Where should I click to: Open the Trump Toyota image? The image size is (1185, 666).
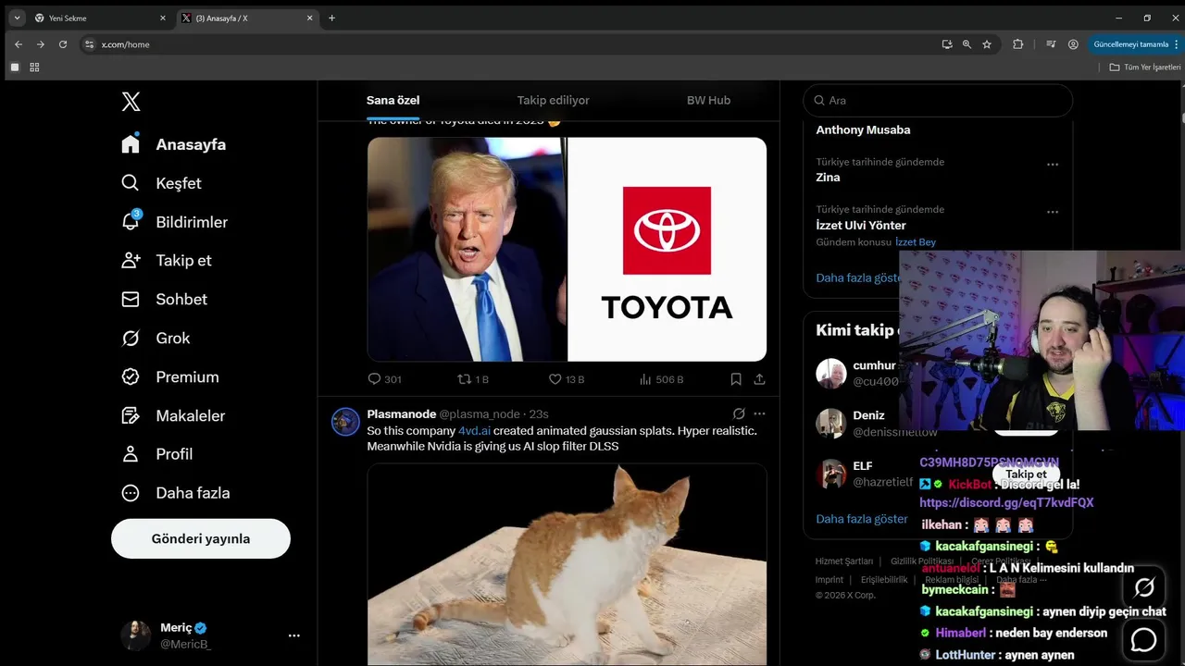[567, 250]
